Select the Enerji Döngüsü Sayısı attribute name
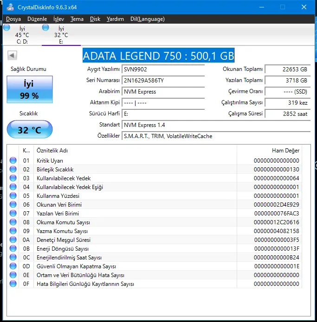Screen dimensions: 317x322 (x=63, y=249)
